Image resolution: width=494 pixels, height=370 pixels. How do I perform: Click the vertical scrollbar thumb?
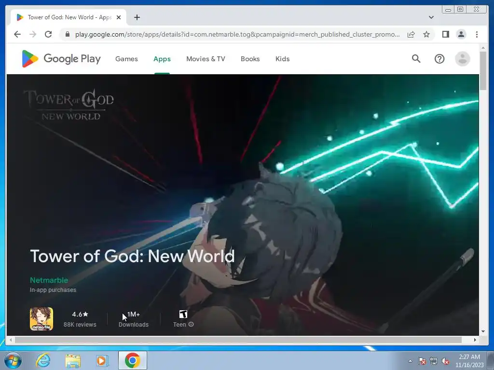(x=483, y=71)
